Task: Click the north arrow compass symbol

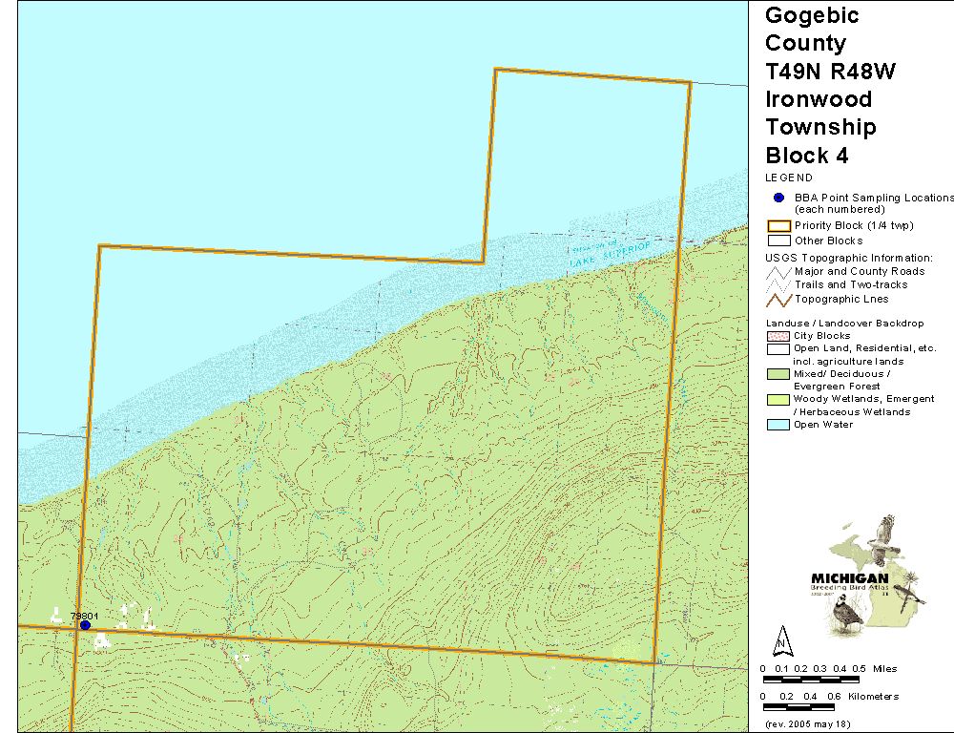Action: [782, 639]
